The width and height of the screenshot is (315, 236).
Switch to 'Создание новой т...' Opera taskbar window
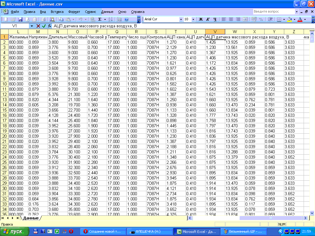click(x=103, y=231)
